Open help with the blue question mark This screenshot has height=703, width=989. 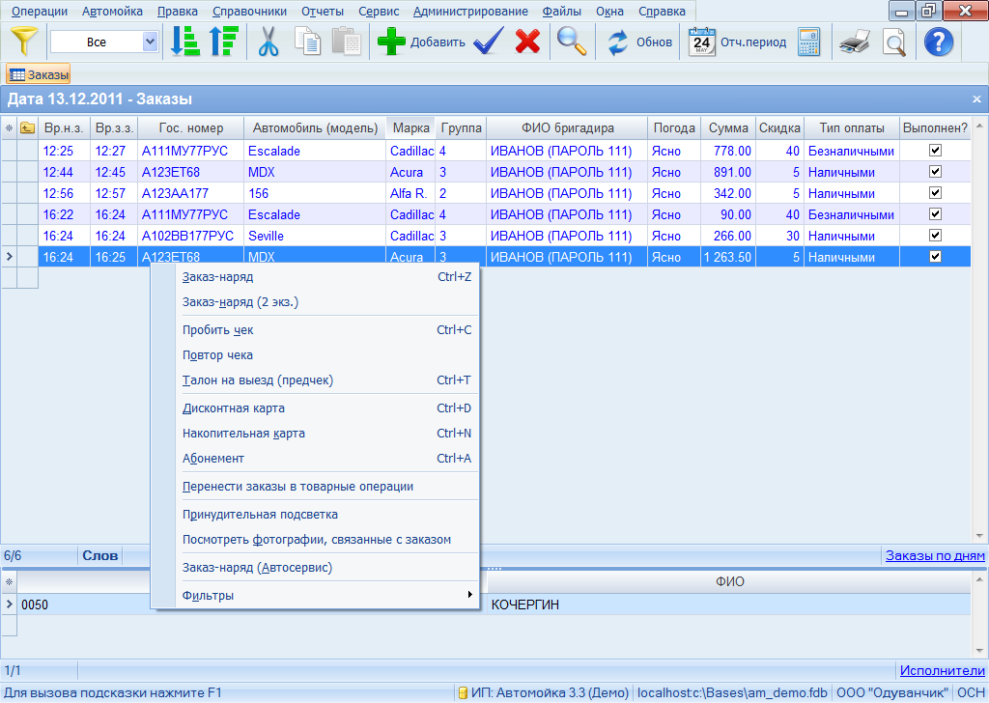[x=939, y=42]
